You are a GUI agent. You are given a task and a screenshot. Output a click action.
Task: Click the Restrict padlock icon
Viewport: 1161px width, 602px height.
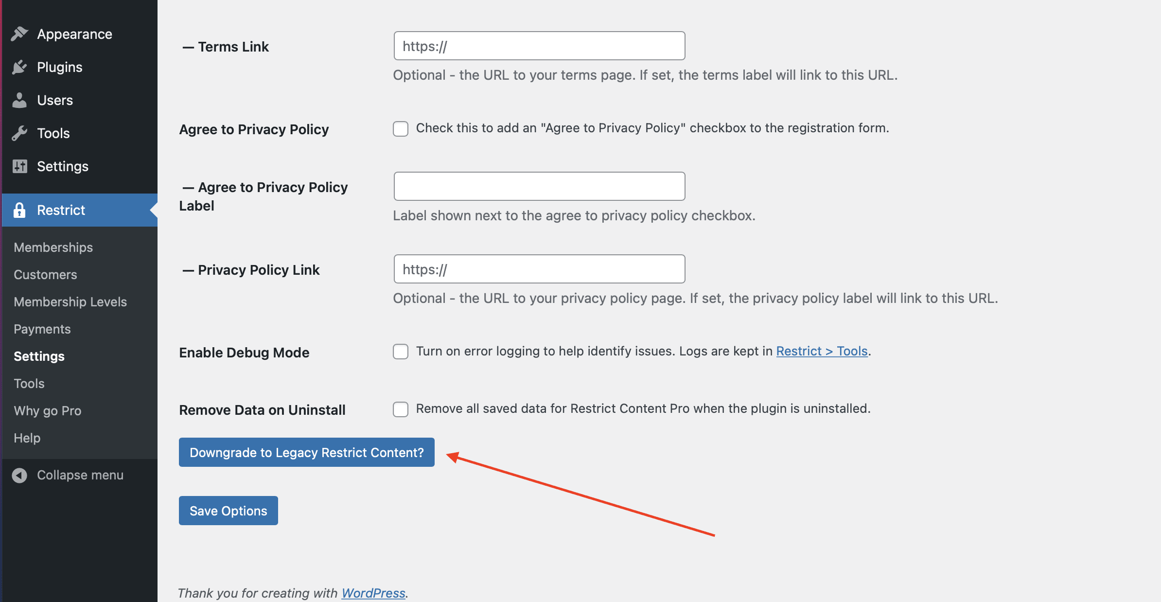click(x=19, y=210)
